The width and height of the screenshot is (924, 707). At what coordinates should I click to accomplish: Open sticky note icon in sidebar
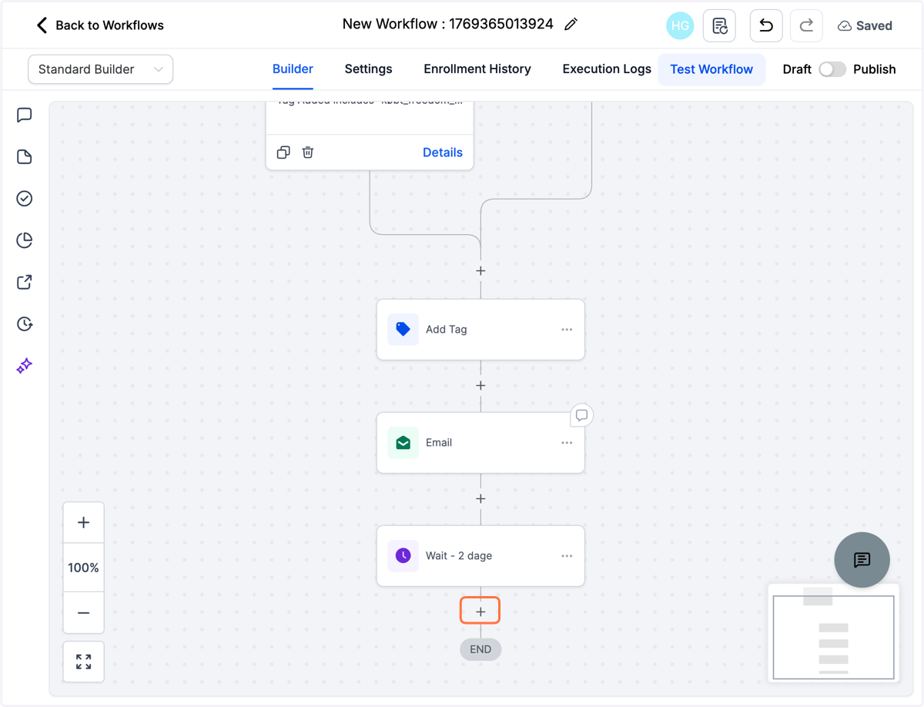point(25,157)
